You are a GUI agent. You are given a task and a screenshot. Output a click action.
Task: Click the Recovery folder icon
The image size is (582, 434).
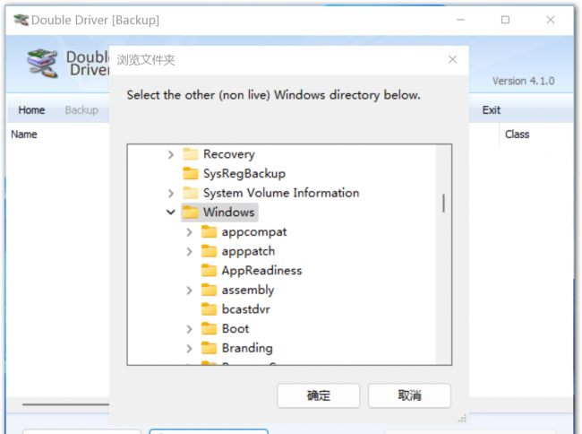191,154
